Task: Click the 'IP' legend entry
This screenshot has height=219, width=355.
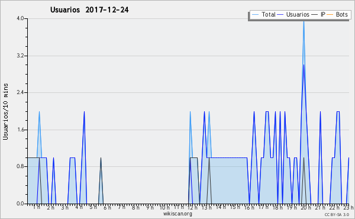Action: (318, 14)
